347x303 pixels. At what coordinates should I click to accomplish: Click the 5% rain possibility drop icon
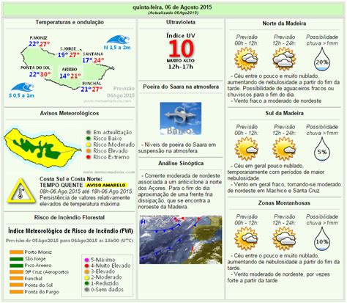pos(321,149)
